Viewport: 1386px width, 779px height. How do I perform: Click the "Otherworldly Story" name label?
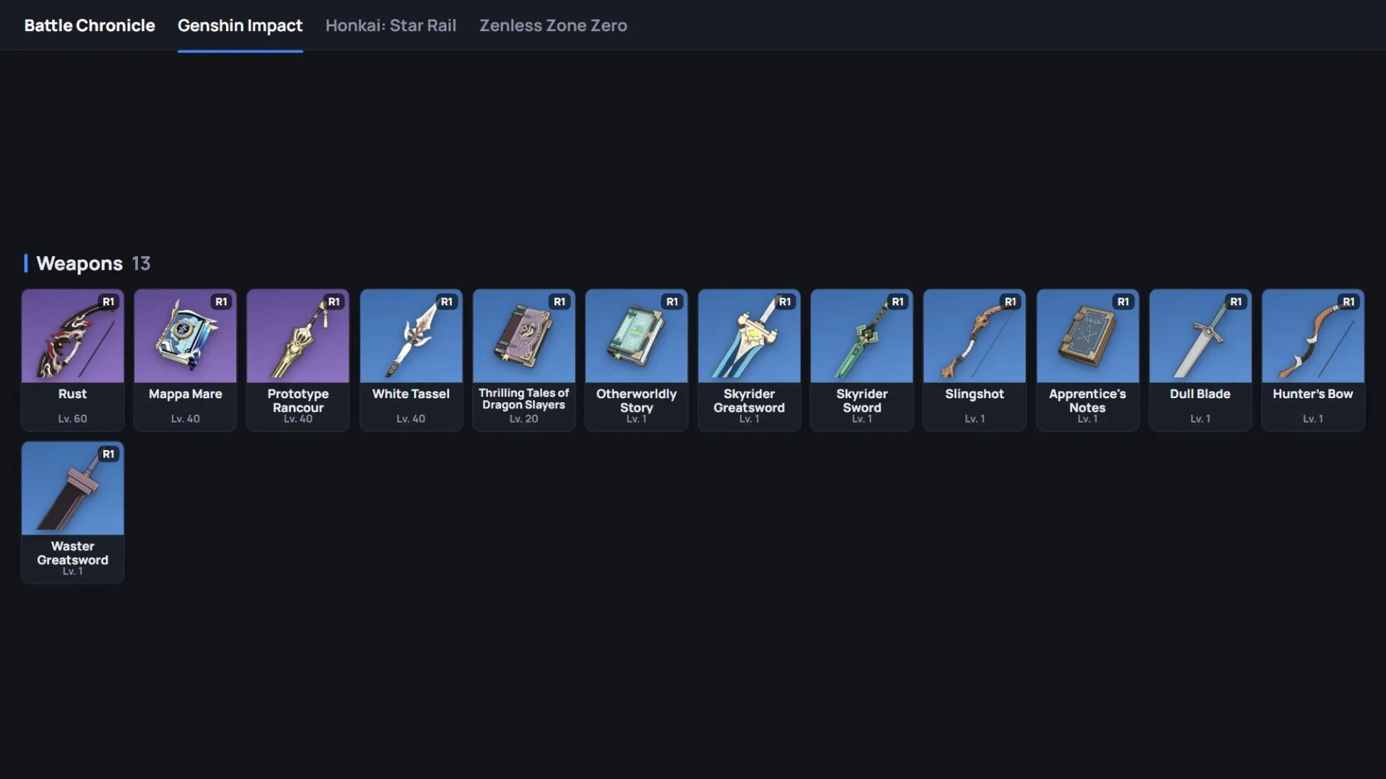point(636,400)
